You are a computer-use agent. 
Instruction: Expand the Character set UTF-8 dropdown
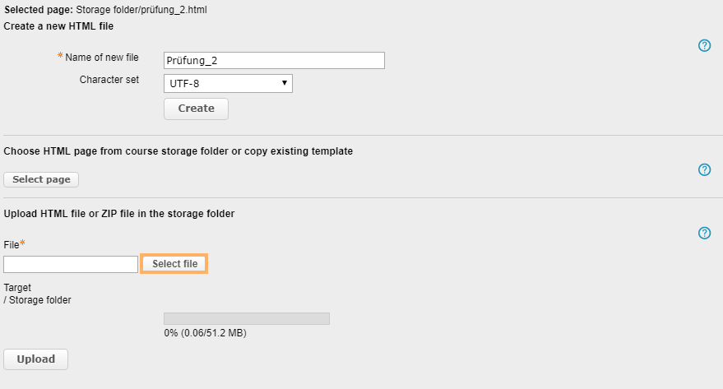point(229,83)
